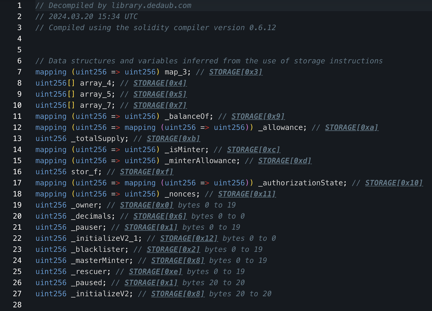
Task: Follow the STORAGE[0xe] link for _rescuer
Action: (156, 271)
